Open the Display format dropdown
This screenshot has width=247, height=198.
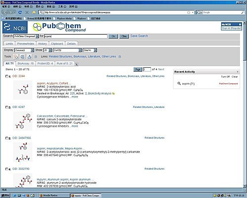24,50
